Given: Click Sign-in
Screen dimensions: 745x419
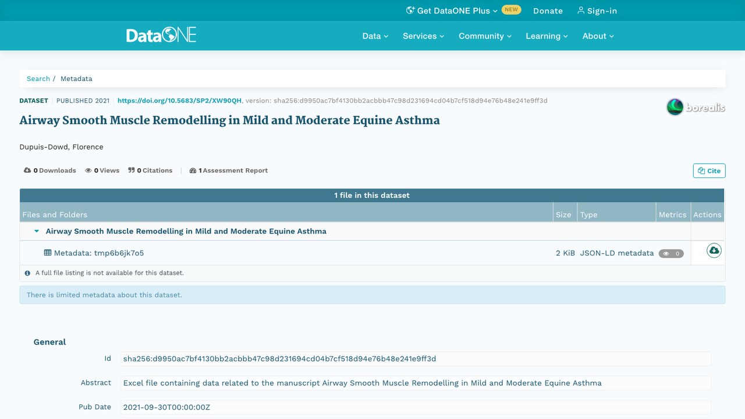Looking at the screenshot, I should (x=597, y=10).
